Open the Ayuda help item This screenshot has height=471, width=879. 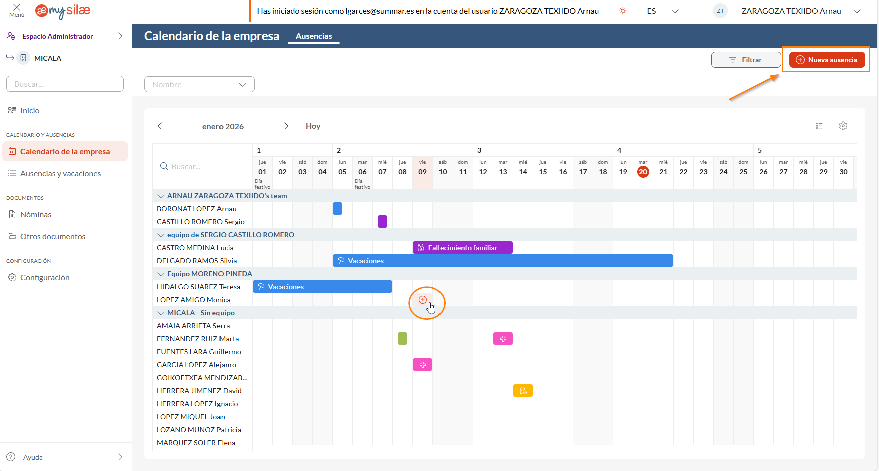click(33, 457)
